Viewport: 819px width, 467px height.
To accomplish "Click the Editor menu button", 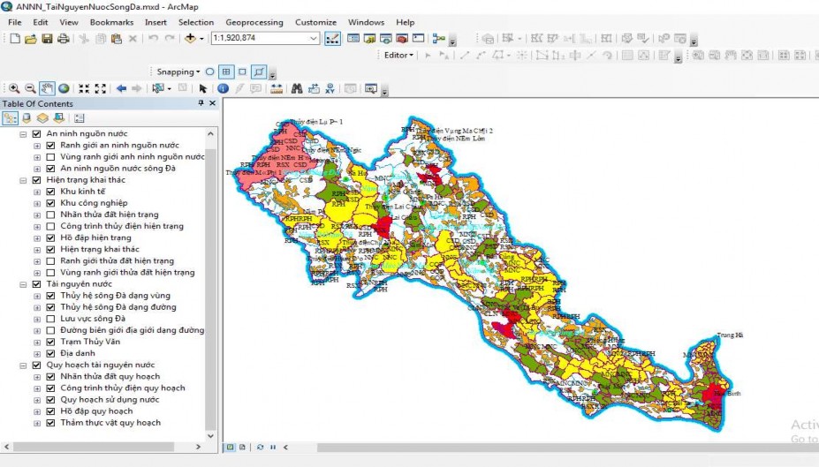I will [399, 55].
